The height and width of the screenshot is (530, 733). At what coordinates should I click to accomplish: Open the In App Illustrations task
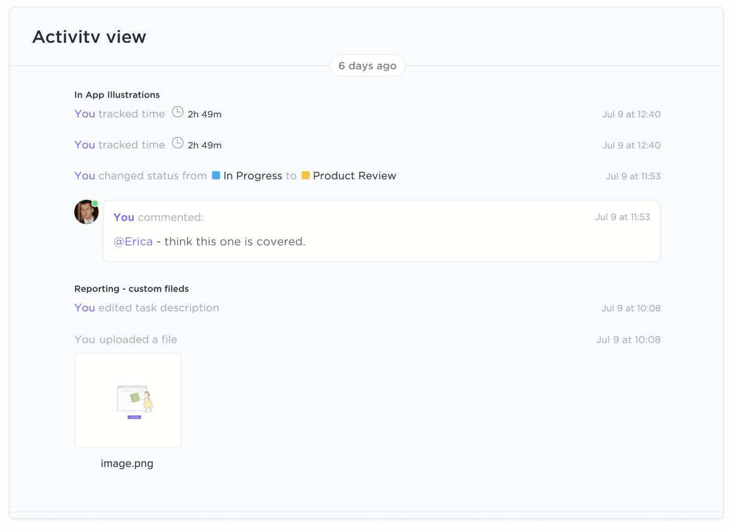[x=117, y=95]
